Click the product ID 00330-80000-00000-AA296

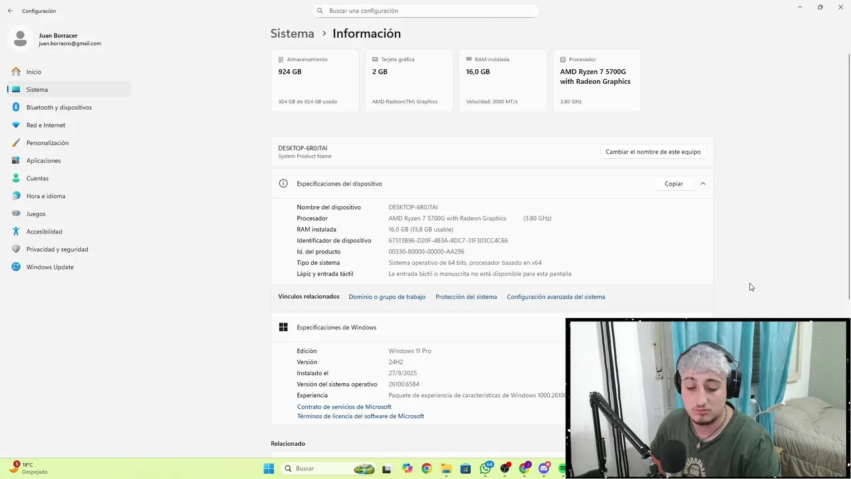tap(426, 251)
